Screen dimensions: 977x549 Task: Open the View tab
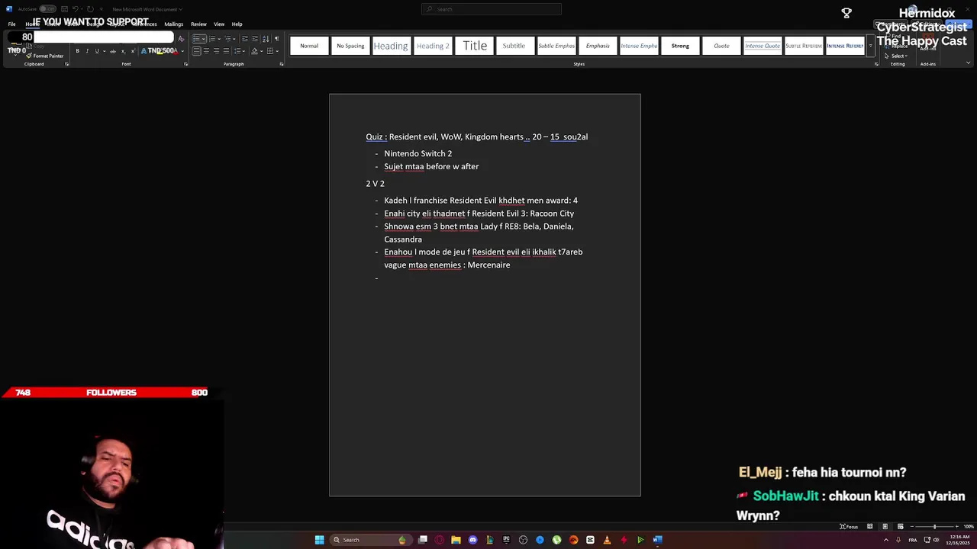click(219, 24)
